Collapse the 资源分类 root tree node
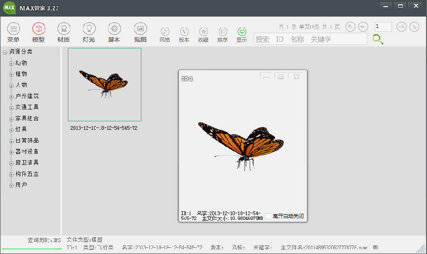 [5, 52]
